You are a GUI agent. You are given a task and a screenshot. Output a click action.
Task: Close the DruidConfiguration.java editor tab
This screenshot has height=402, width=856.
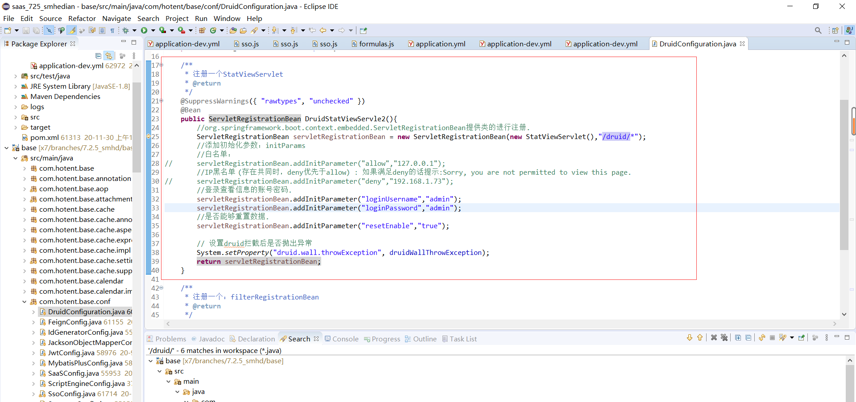[742, 44]
